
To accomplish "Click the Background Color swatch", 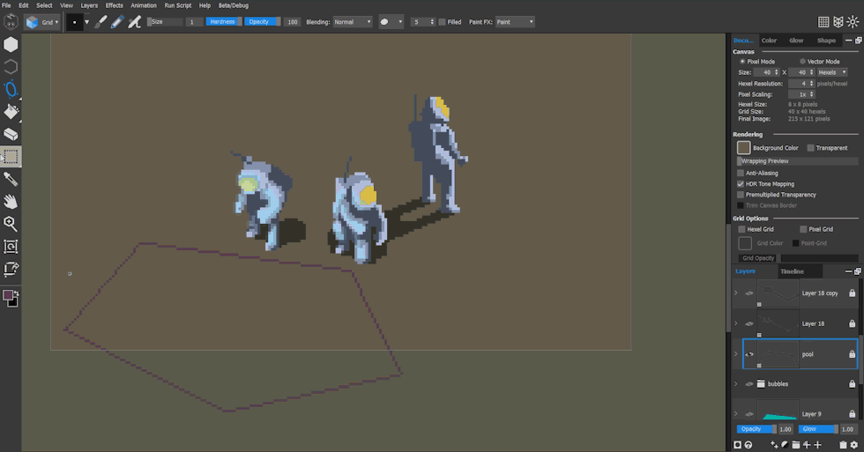I will 743,148.
